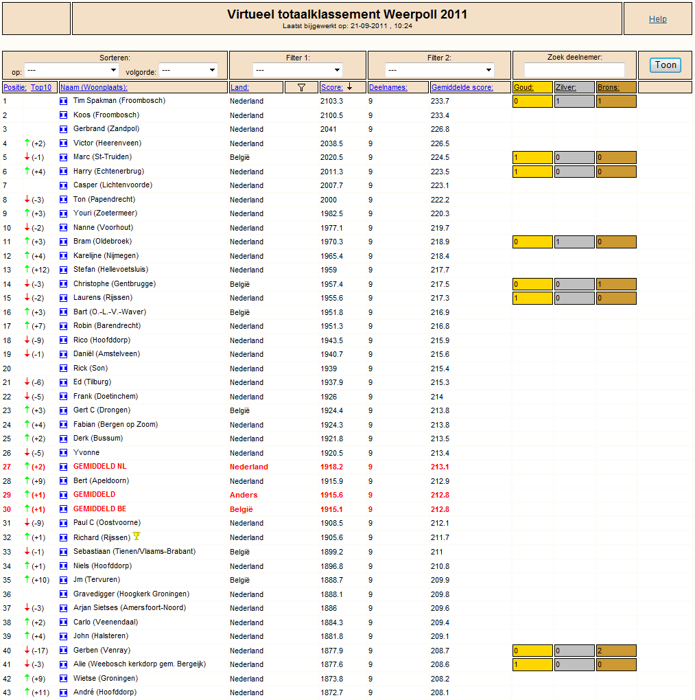Click the blue icon next to Marc (St-Truiden)
This screenshot has height=700, width=695.
63,158
